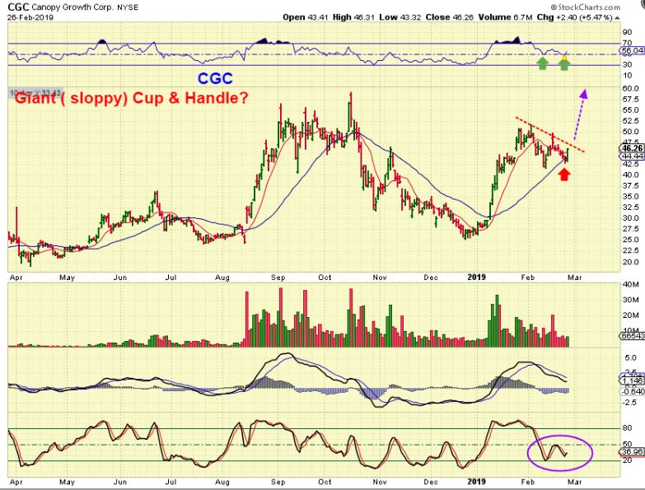Image resolution: width=645 pixels, height=490 pixels.
Task: Click the 40.0 price axis label
Action: (630, 175)
